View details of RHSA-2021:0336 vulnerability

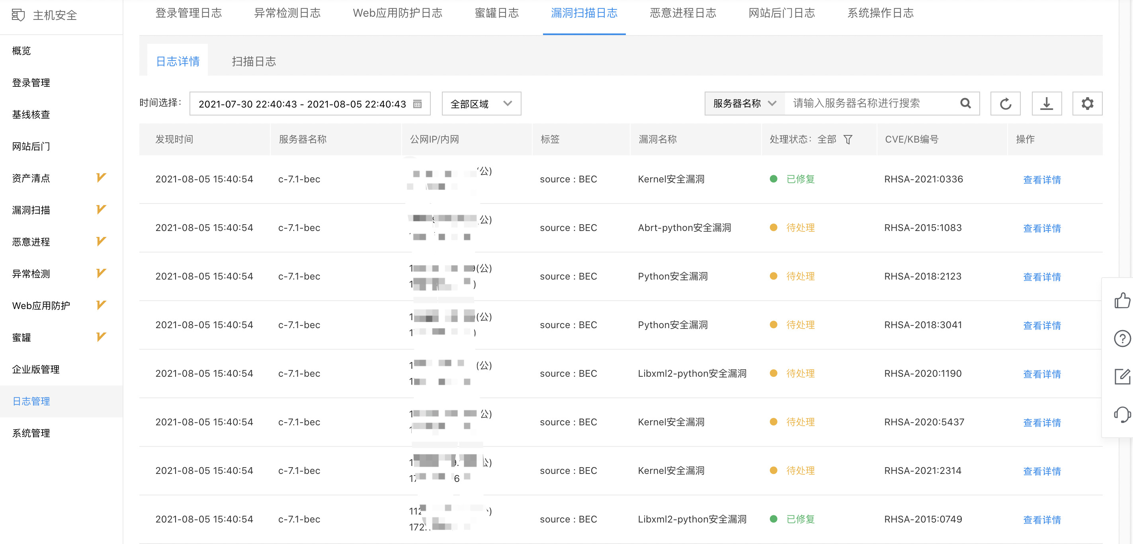point(1042,180)
